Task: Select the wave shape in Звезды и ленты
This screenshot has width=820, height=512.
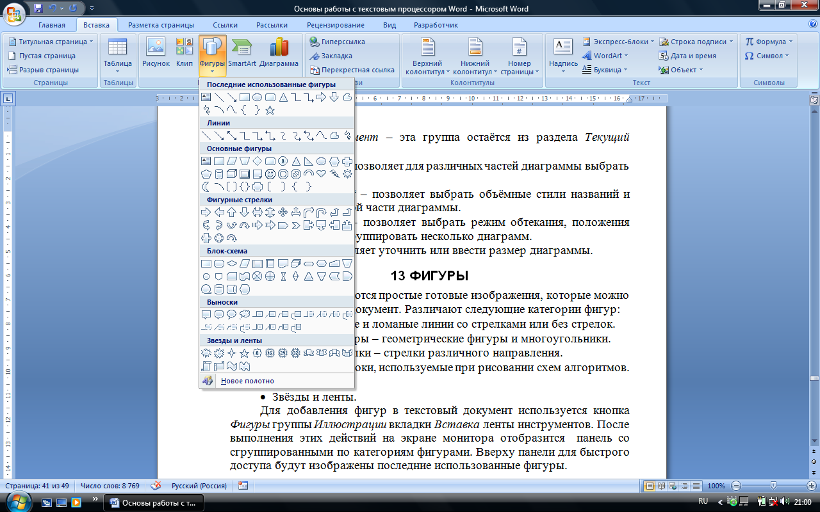Action: pos(231,365)
